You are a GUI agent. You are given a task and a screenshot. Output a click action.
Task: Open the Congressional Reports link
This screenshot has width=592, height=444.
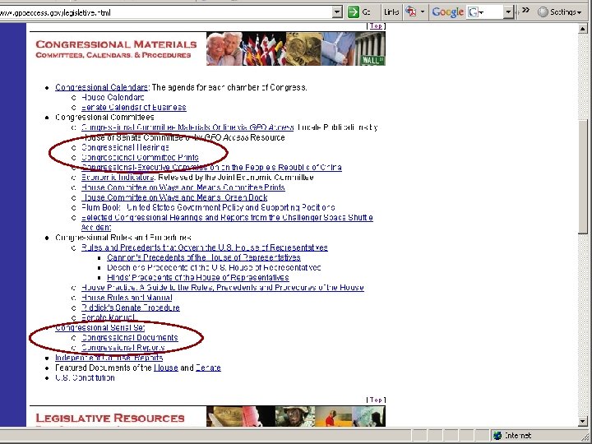click(123, 348)
